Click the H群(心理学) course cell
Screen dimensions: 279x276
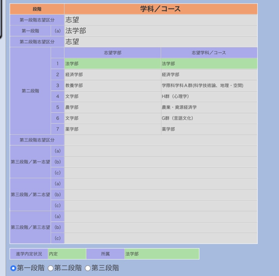point(209,97)
